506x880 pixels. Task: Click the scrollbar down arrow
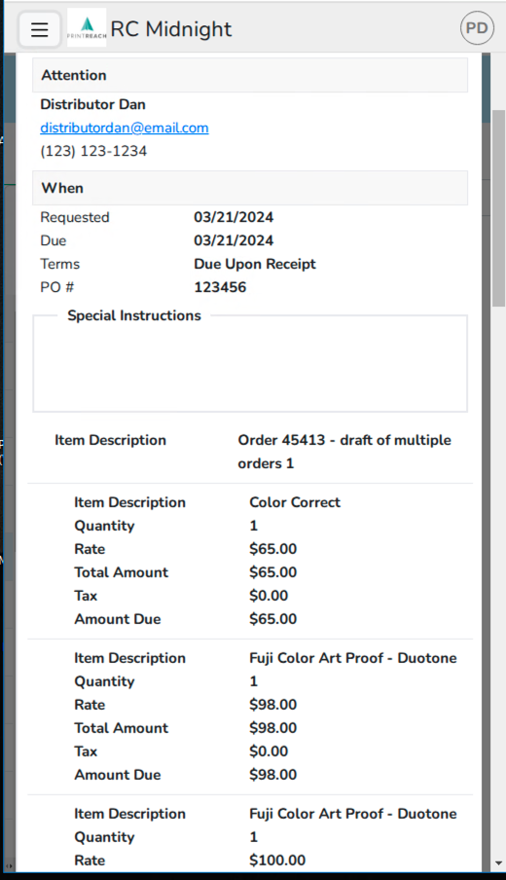499,863
